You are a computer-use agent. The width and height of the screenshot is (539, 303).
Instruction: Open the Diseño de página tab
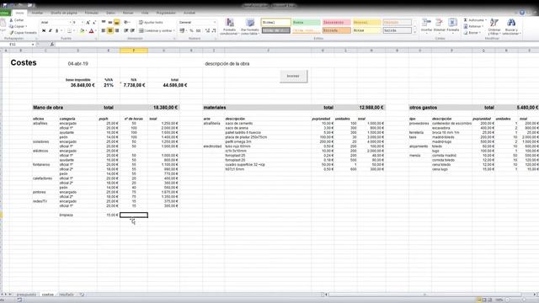tap(64, 13)
